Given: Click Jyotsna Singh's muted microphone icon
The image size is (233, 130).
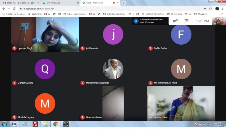Looking at the screenshot, I should click(14, 48).
